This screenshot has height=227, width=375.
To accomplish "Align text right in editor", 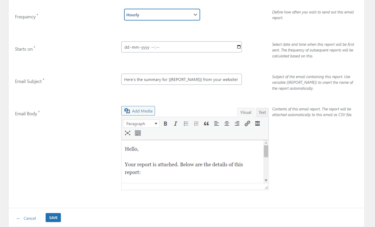I will point(237,124).
